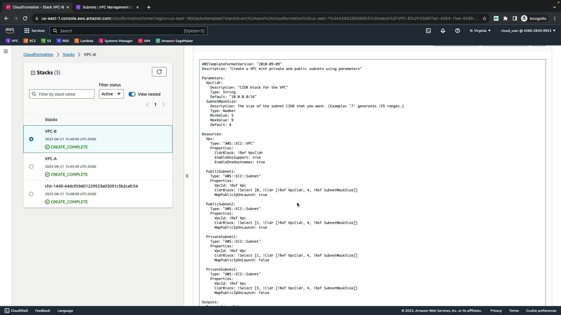Viewport: 561px width, 315px height.
Task: Click the Stacks breadcrumb link
Action: coord(68,55)
